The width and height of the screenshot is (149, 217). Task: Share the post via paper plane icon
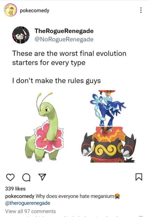(x=42, y=177)
